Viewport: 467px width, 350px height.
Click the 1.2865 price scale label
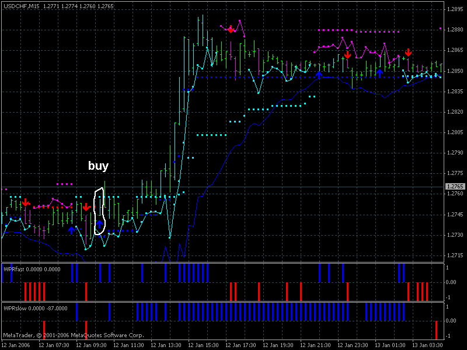[x=455, y=50]
